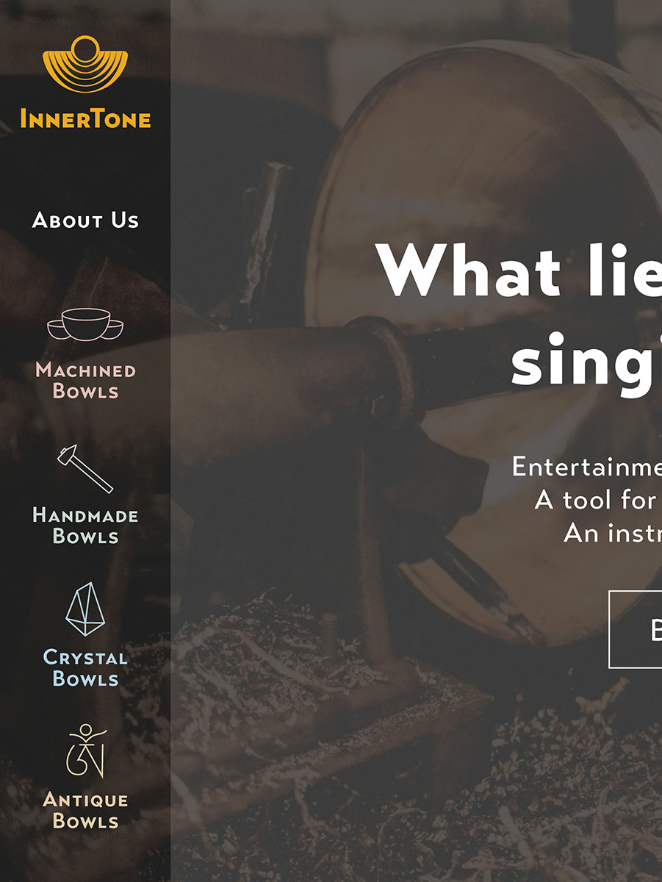Click the three-bowls Machined Bowls icon
Viewport: 662px width, 882px height.
click(85, 325)
